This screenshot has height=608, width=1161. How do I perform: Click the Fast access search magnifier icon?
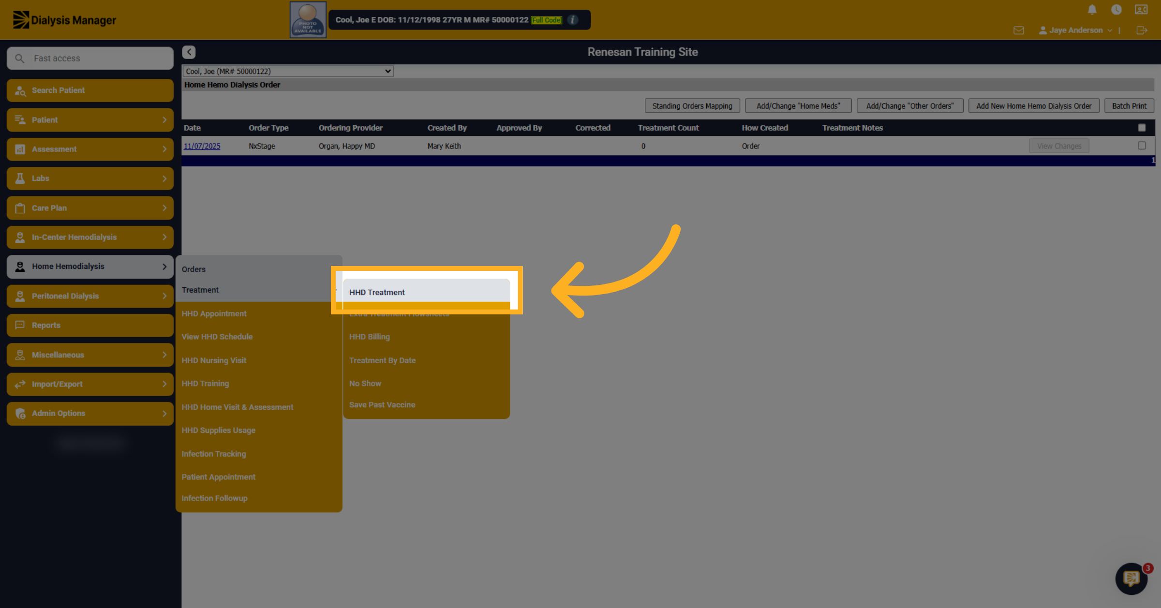click(x=19, y=59)
